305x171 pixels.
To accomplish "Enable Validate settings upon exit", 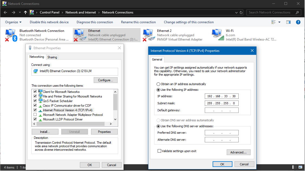I will coord(159,151).
